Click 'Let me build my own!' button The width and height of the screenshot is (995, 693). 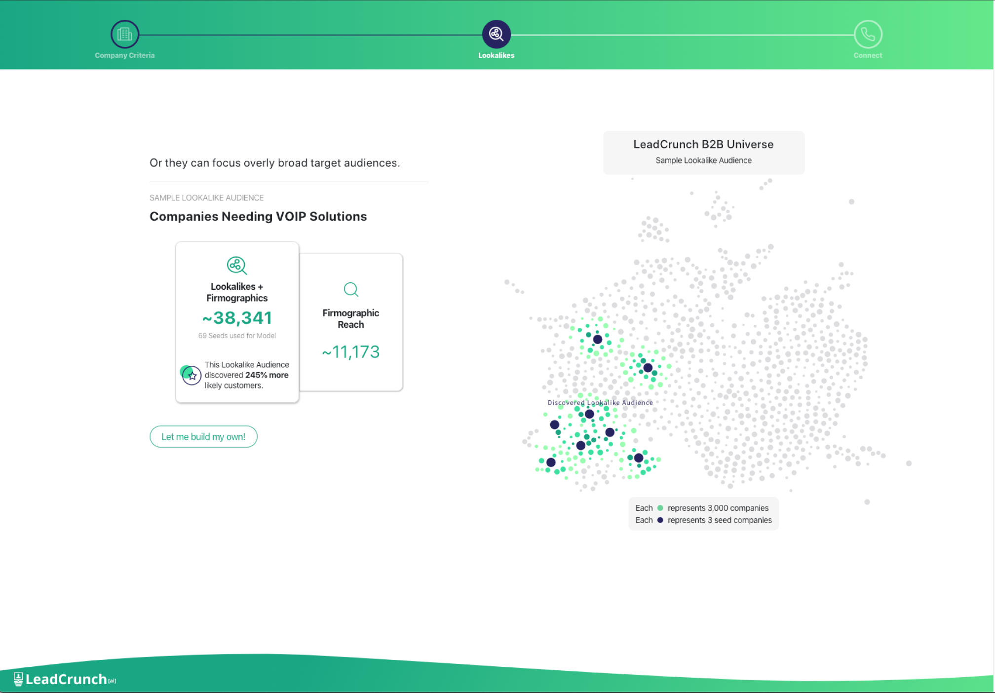[203, 437]
